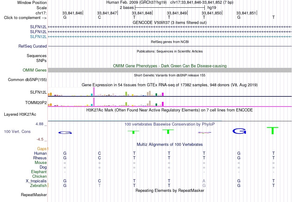
Task: Click base C in the complement row
Action: pyautogui.click(x=100, y=17)
